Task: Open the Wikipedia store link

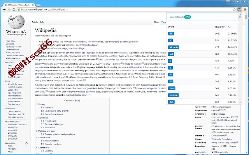Action: 13,58
